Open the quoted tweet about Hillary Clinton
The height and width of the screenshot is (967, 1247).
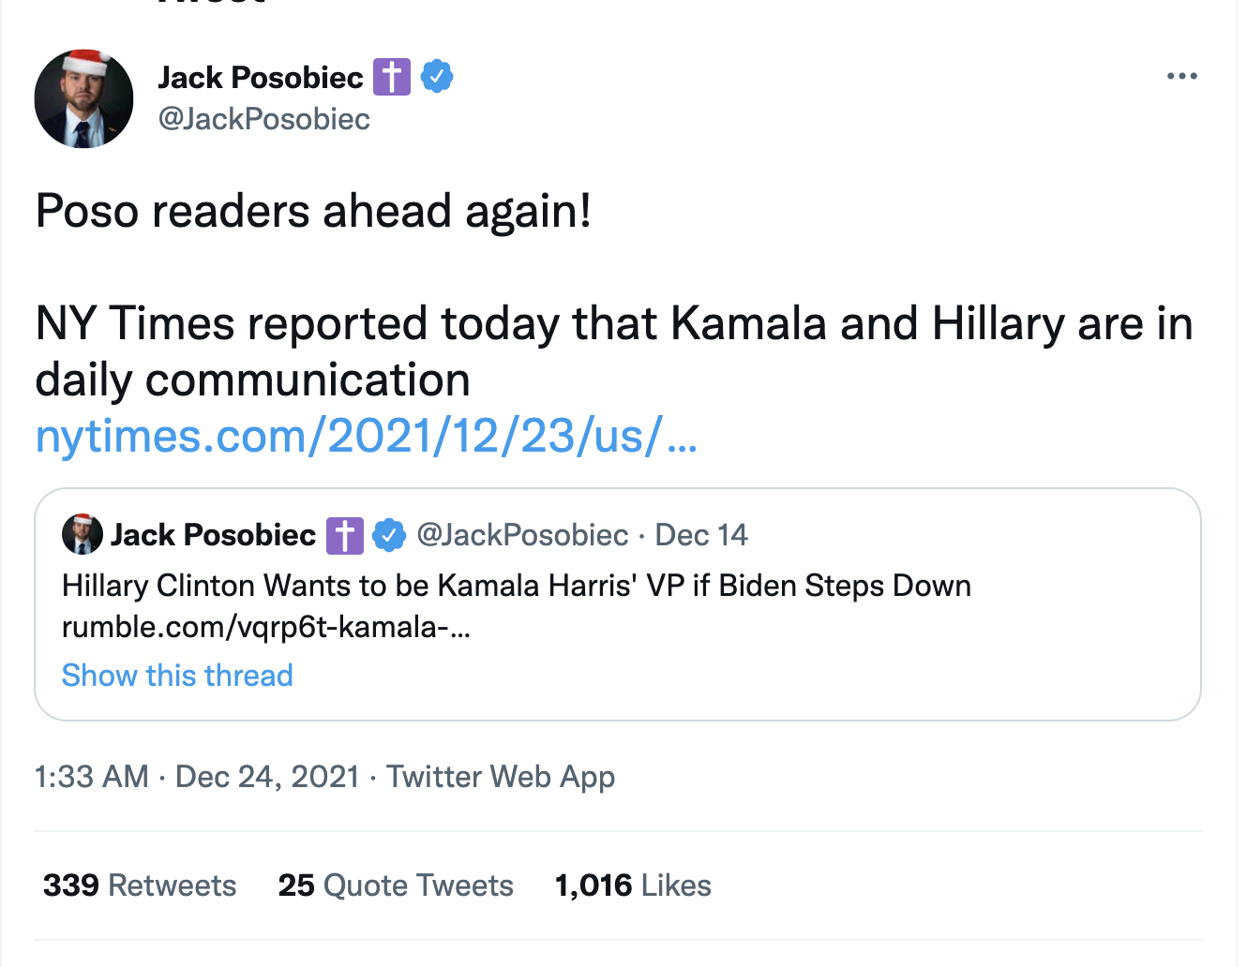[656, 586]
